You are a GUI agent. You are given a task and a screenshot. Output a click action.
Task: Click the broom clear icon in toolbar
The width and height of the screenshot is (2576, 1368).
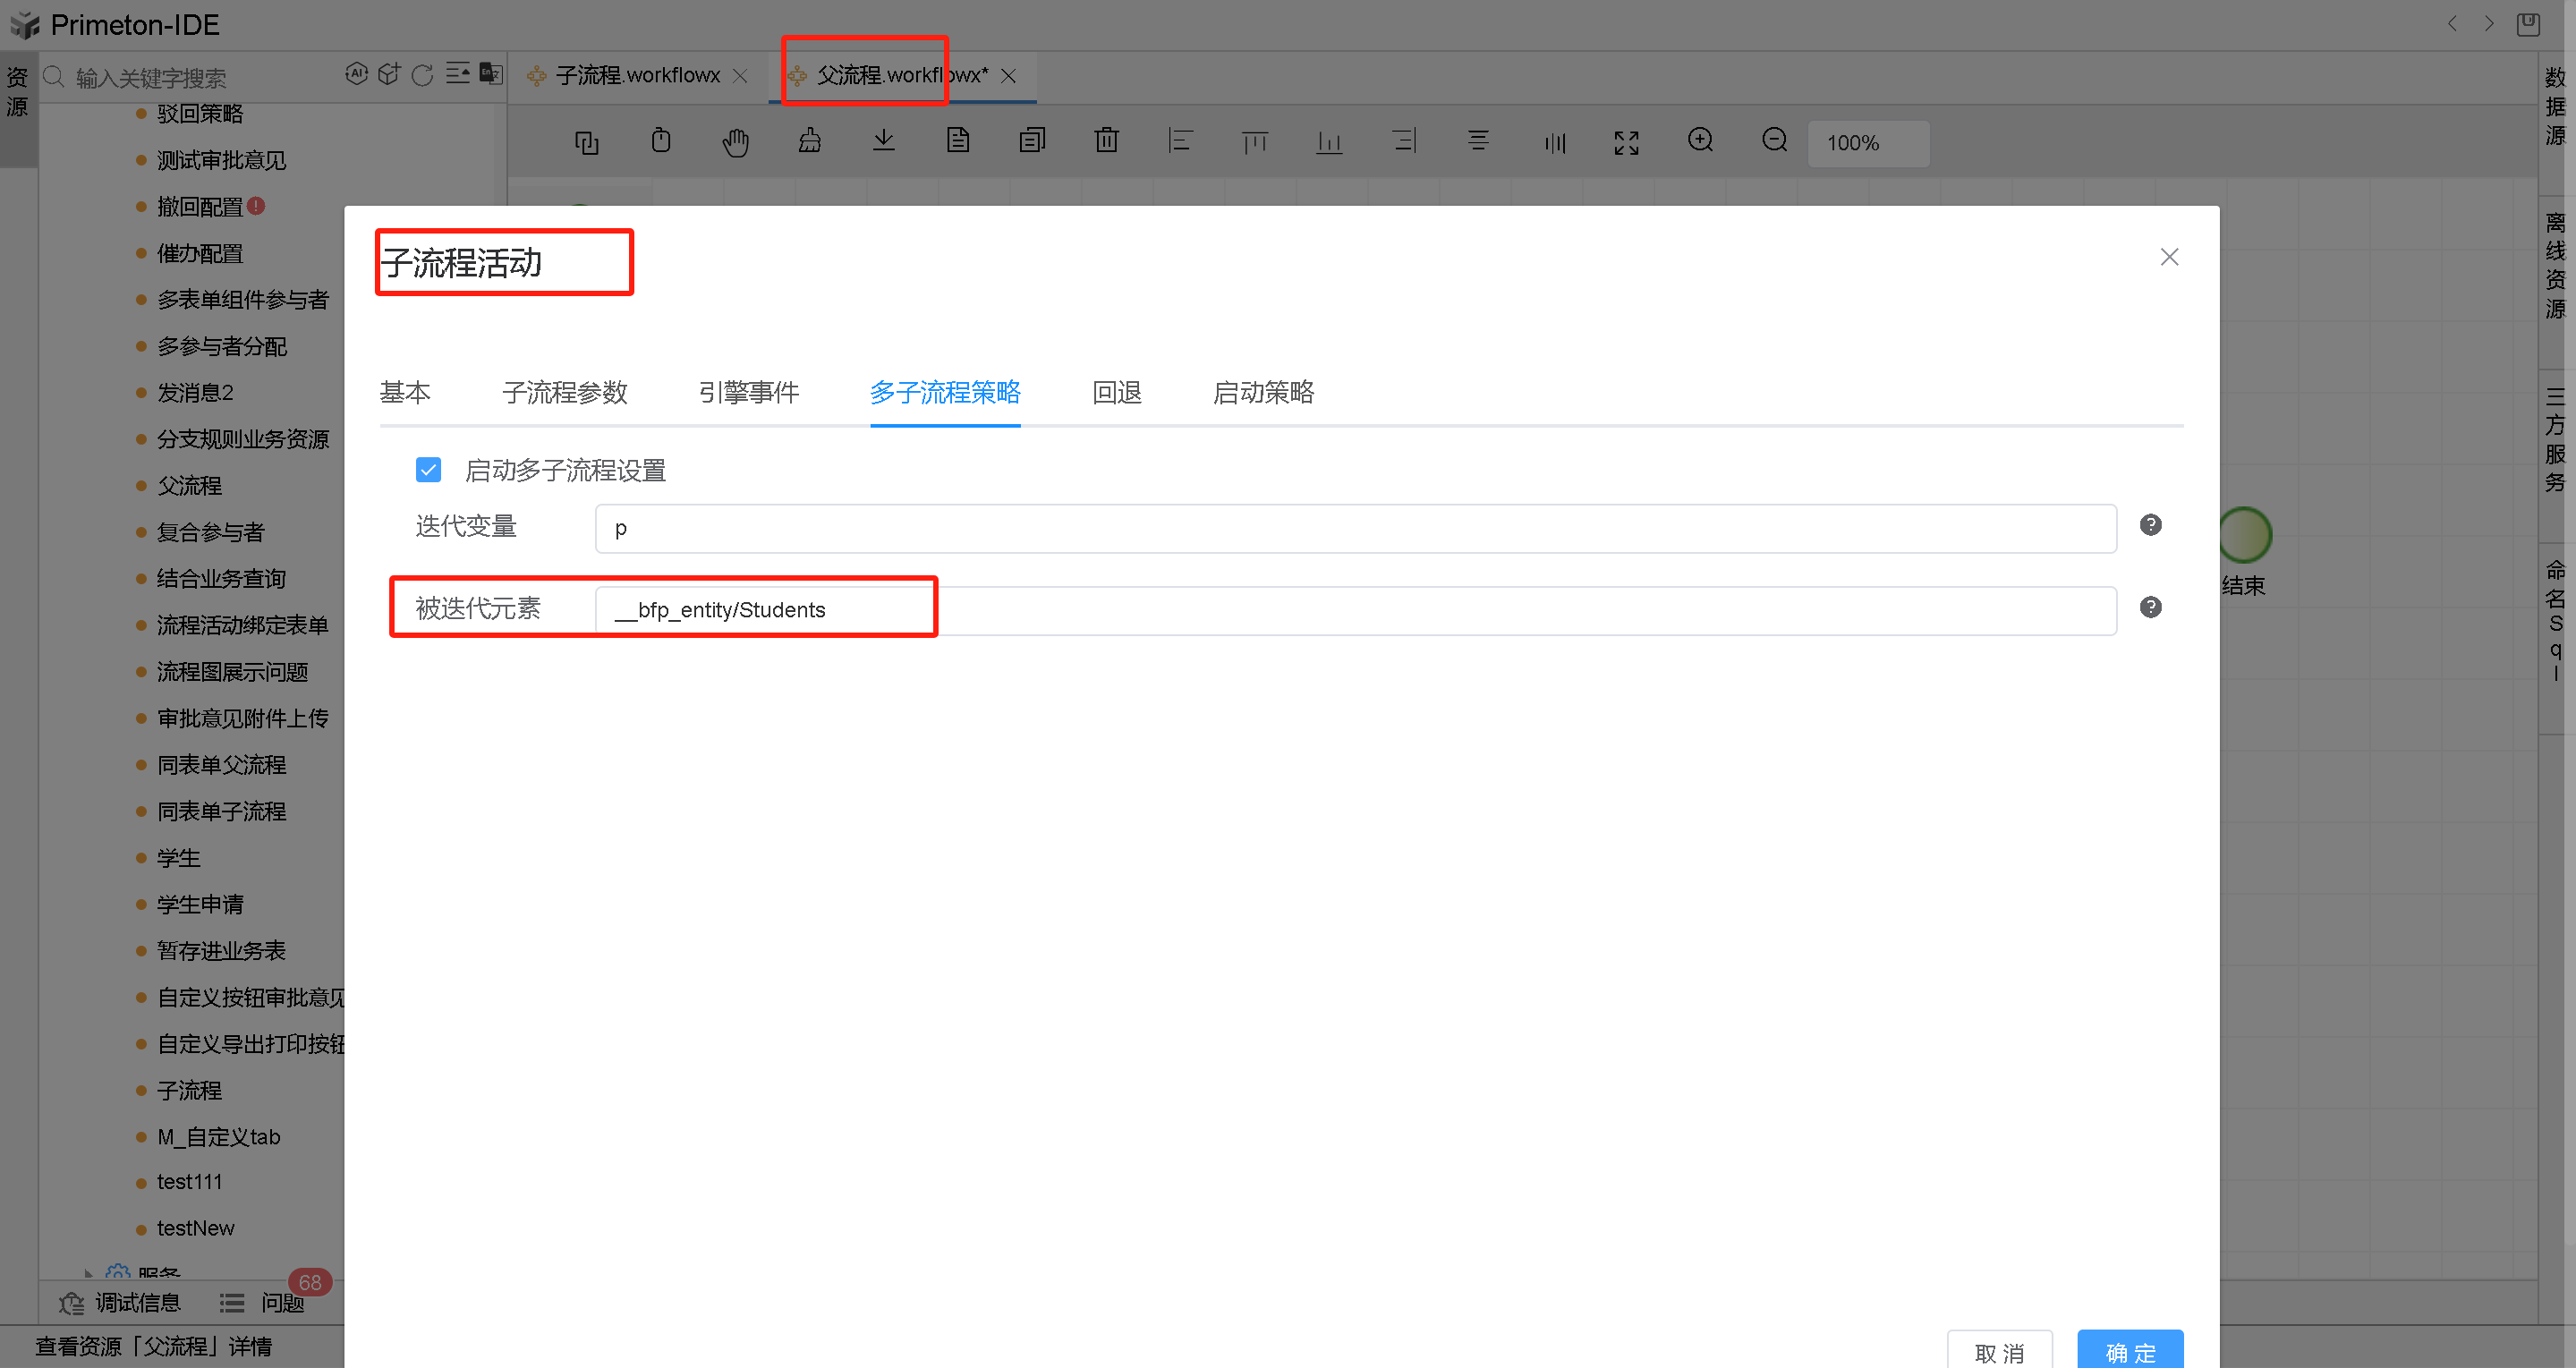point(809,141)
